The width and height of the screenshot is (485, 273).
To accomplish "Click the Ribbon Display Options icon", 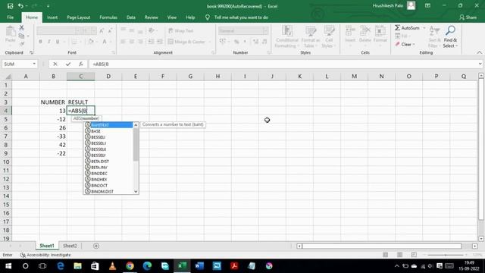I will pyautogui.click(x=427, y=6).
